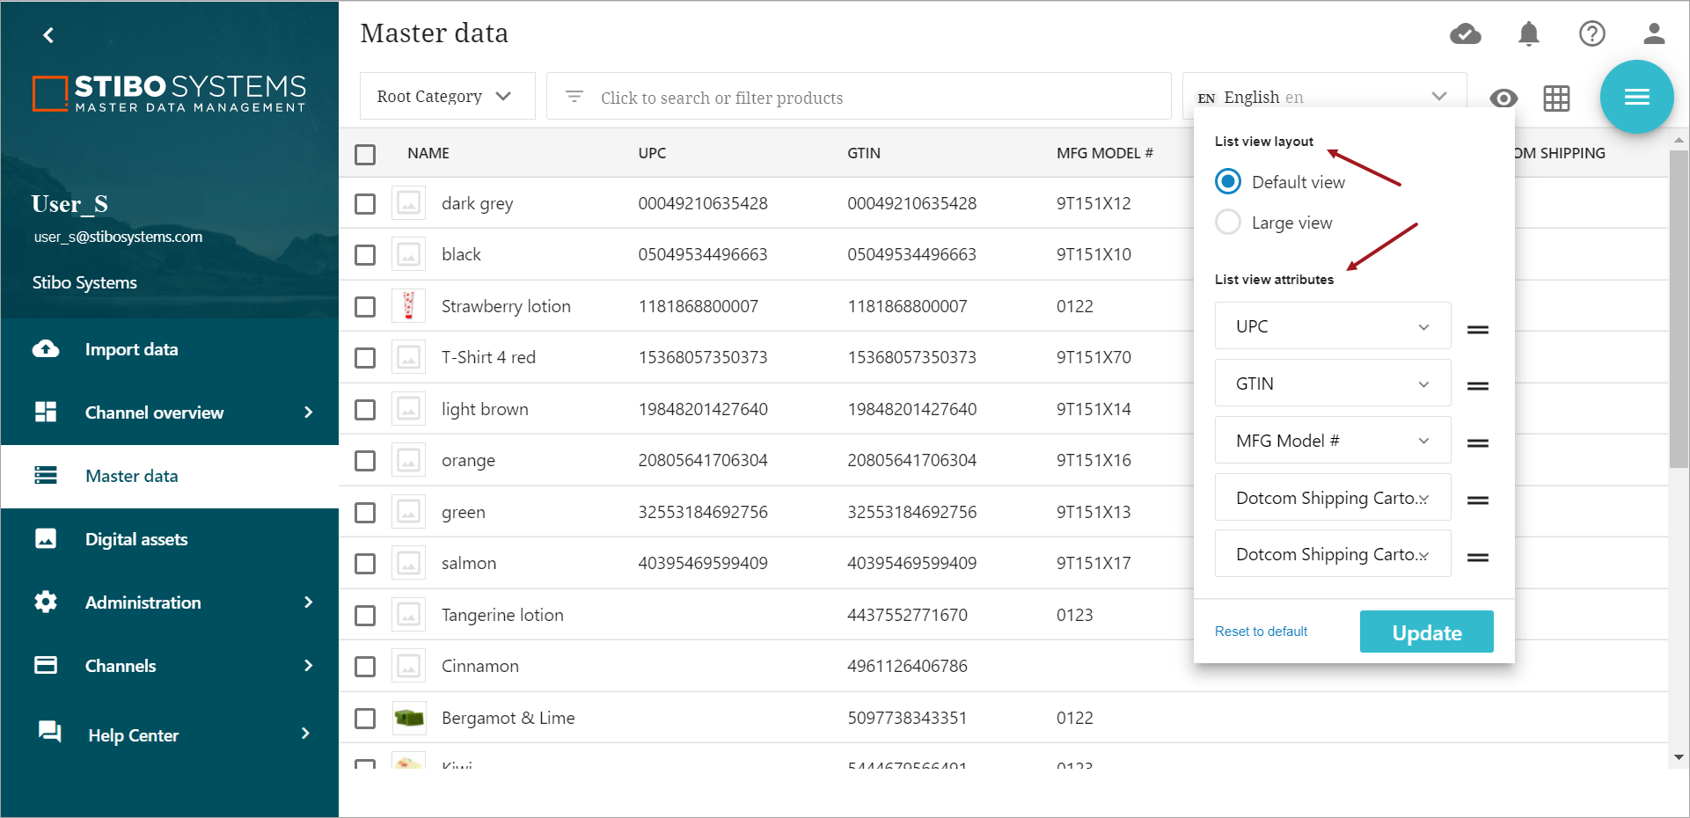Click the cloud sync status icon
The height and width of the screenshot is (818, 1690).
point(1465,34)
